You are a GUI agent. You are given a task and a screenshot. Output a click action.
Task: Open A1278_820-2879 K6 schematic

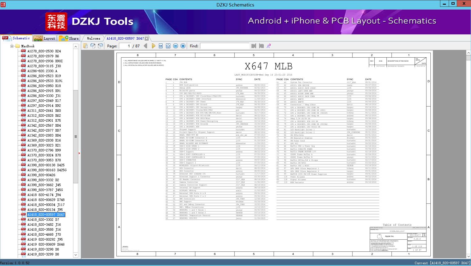(x=43, y=56)
